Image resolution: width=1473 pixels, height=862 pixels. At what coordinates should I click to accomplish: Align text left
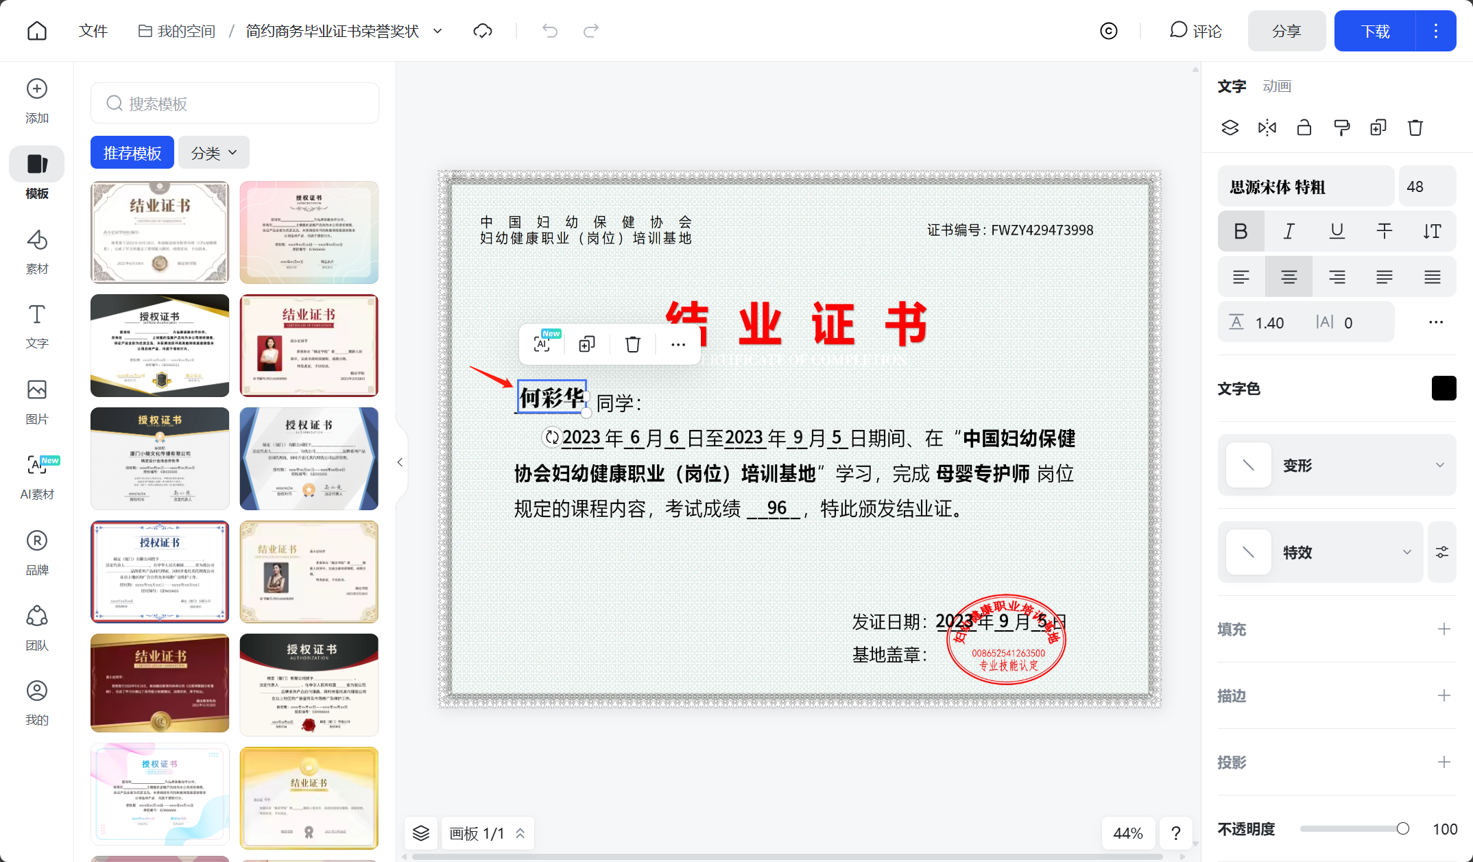pyautogui.click(x=1241, y=277)
